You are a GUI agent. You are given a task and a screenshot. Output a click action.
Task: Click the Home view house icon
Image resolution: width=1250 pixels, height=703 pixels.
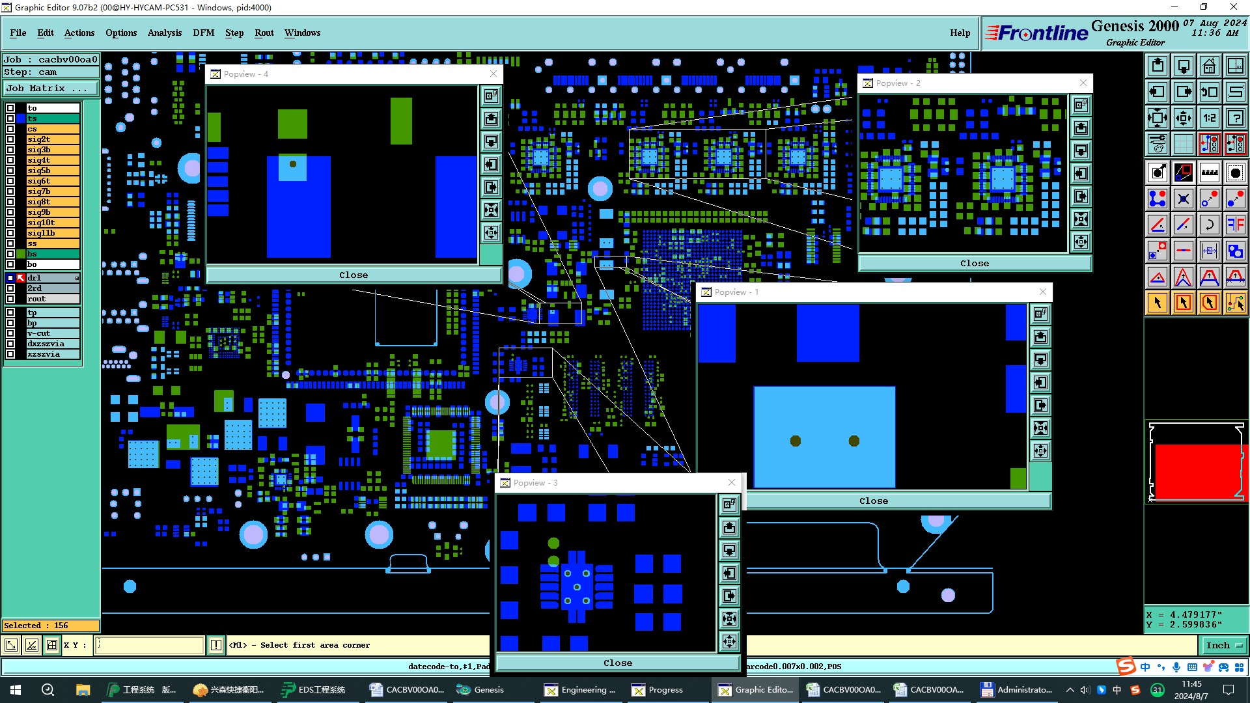[1210, 66]
